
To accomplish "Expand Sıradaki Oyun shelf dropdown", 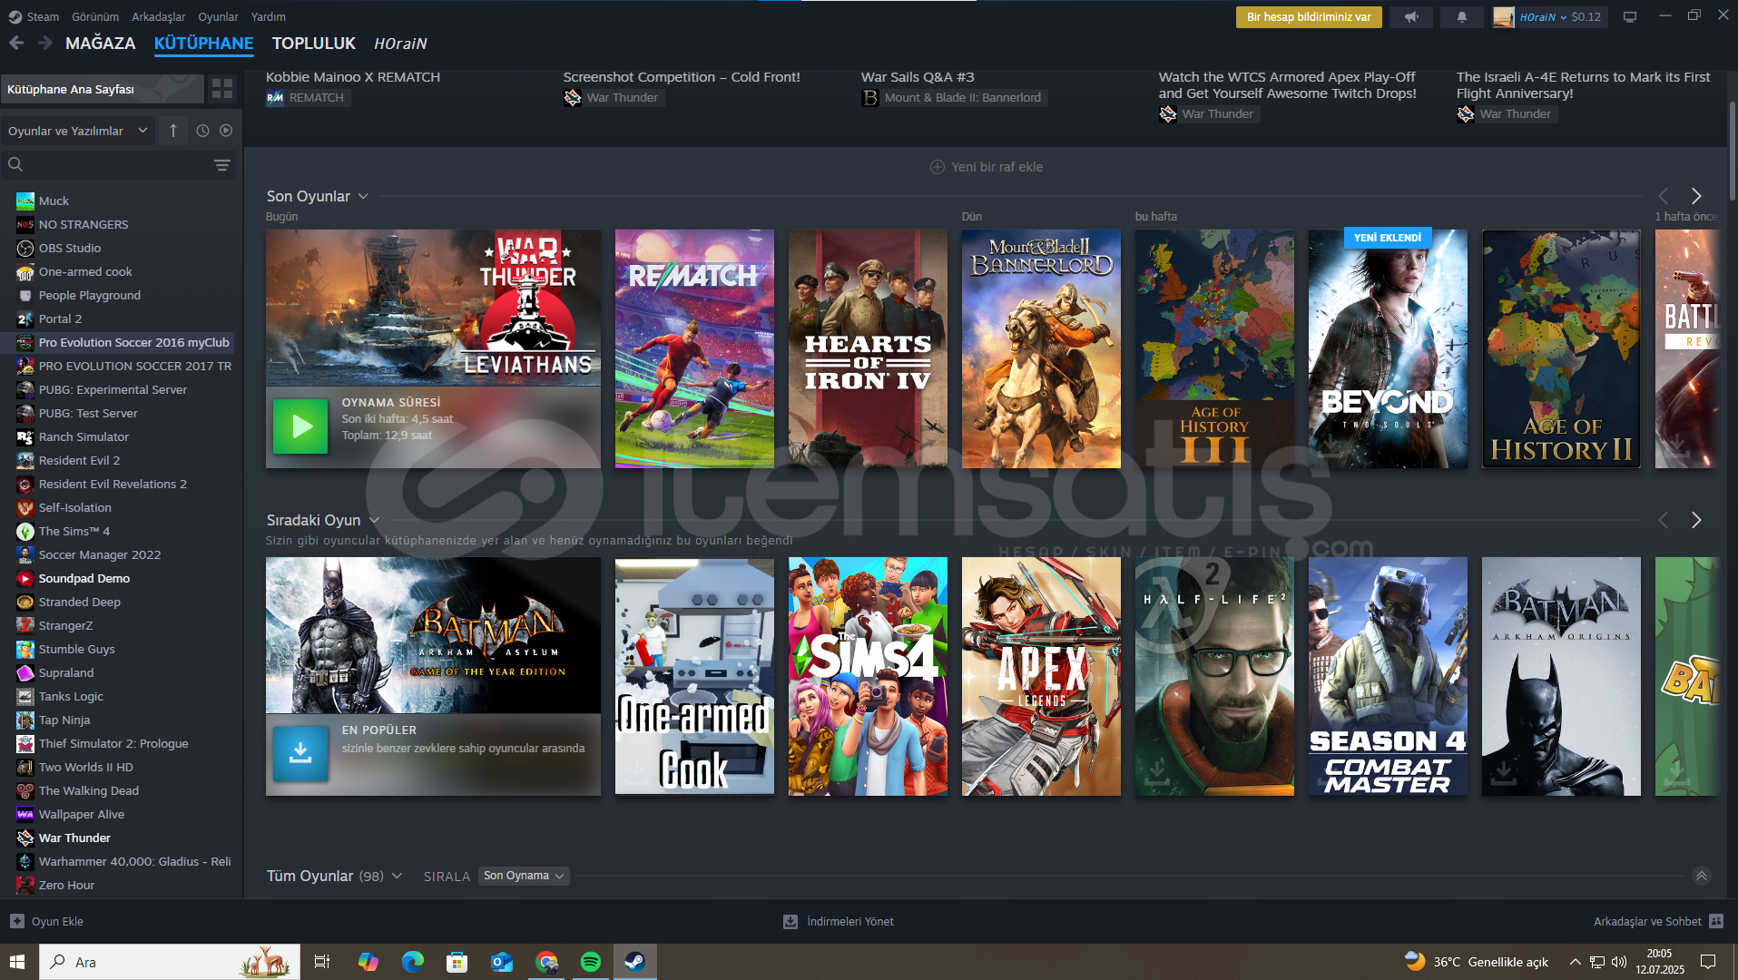I will [374, 520].
